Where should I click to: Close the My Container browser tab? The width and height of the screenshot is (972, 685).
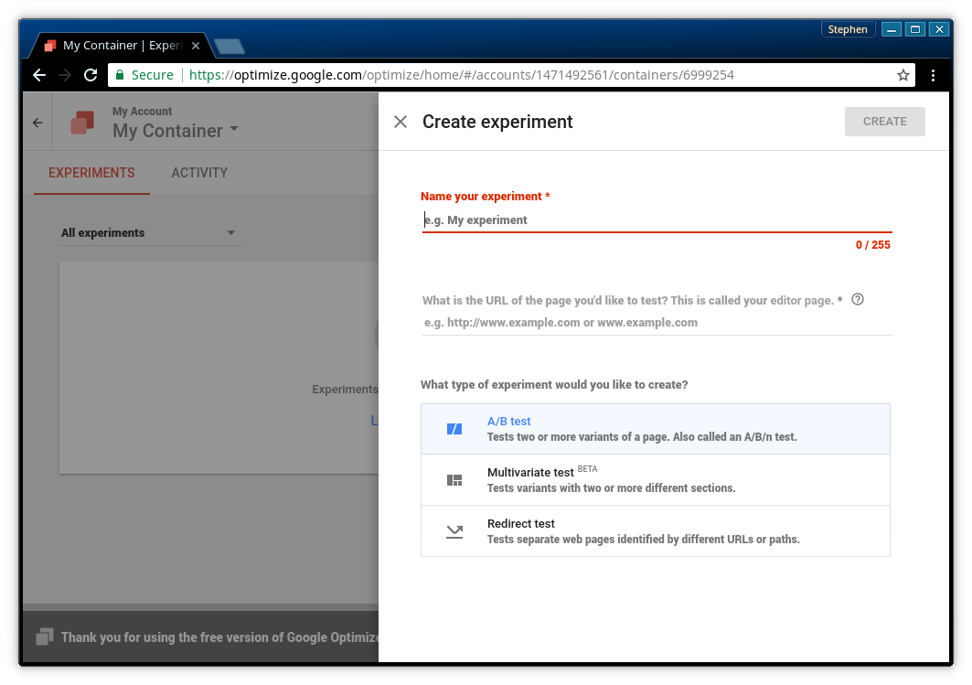pyautogui.click(x=196, y=45)
